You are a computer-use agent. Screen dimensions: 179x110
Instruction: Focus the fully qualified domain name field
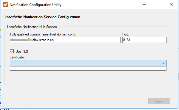65,40
